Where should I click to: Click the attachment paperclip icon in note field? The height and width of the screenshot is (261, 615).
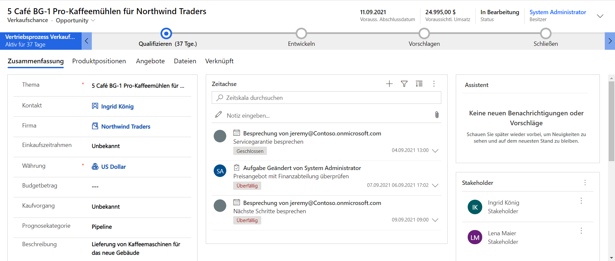point(437,115)
